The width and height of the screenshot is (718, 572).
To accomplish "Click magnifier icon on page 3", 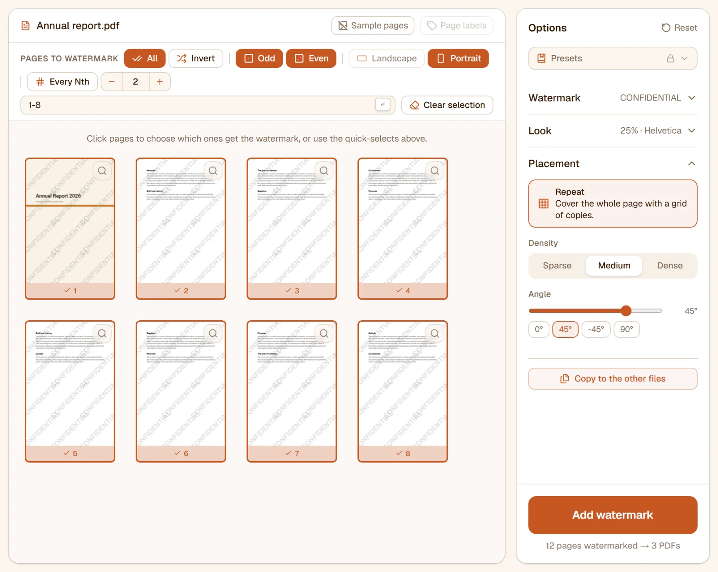I will tap(324, 171).
